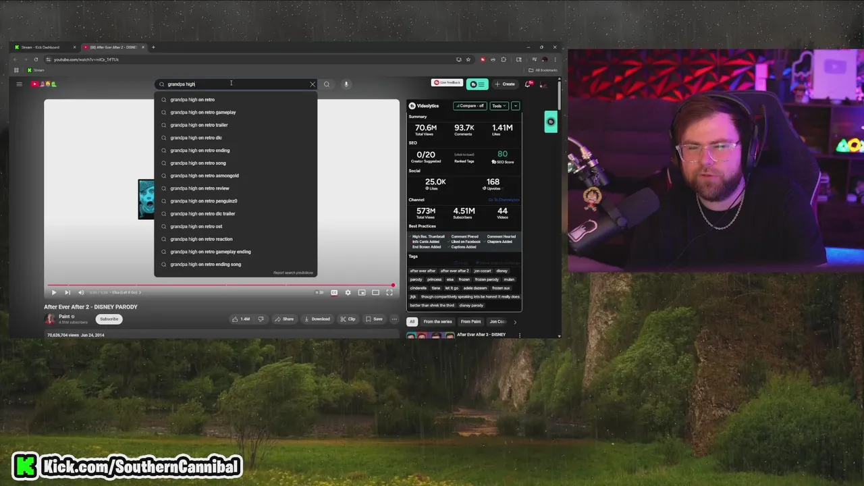
Task: Save the video to playlist
Action: (x=374, y=319)
